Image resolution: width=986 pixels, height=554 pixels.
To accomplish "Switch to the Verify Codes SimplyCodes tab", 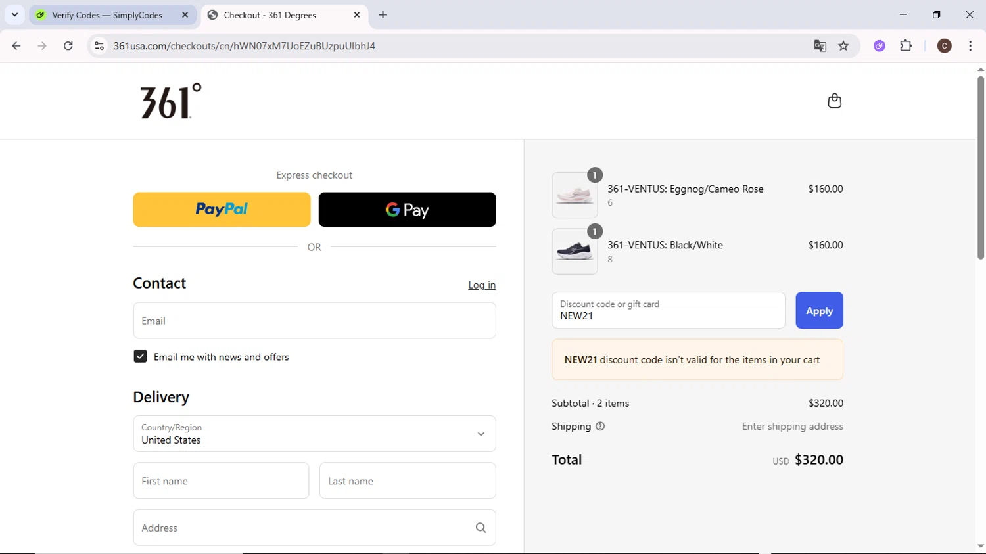I will coord(112,15).
